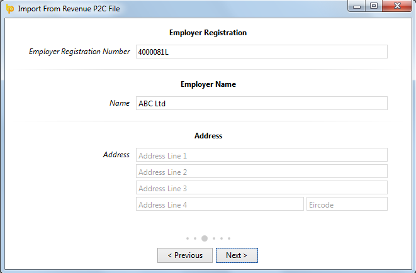416x273 pixels.
Task: Activate the Address Line 3 field
Action: pyautogui.click(x=262, y=187)
